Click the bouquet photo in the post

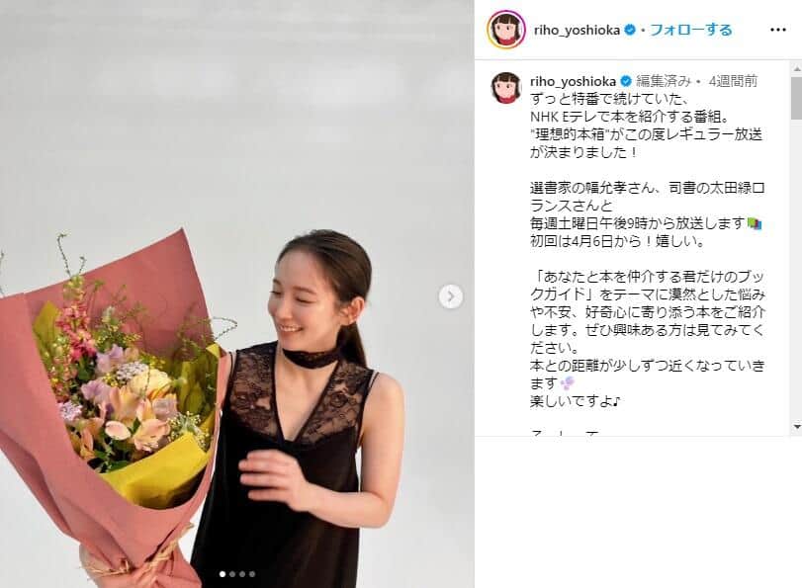click(x=236, y=294)
